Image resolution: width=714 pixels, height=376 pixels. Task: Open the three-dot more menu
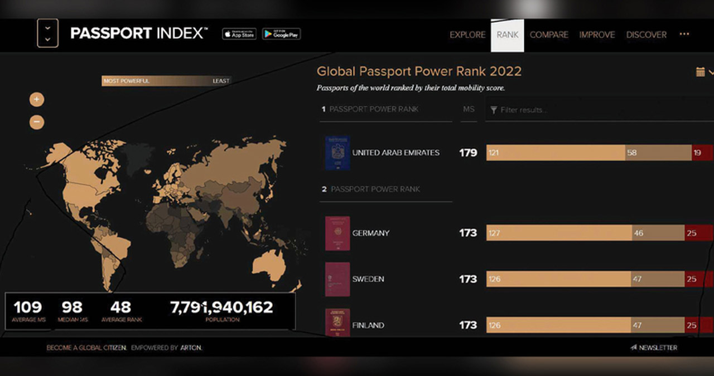684,34
